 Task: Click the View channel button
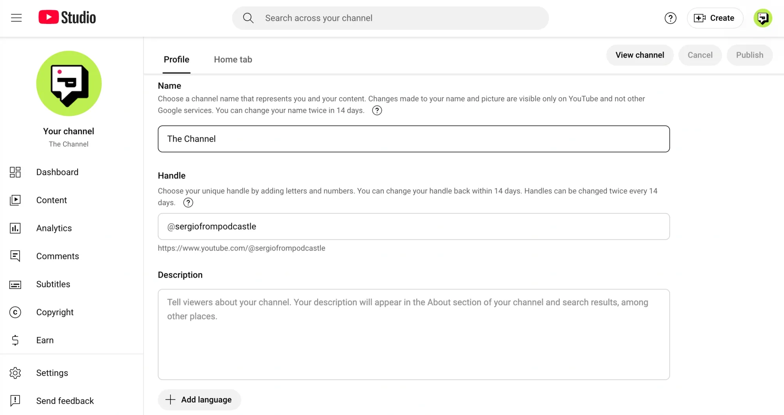[x=639, y=55]
